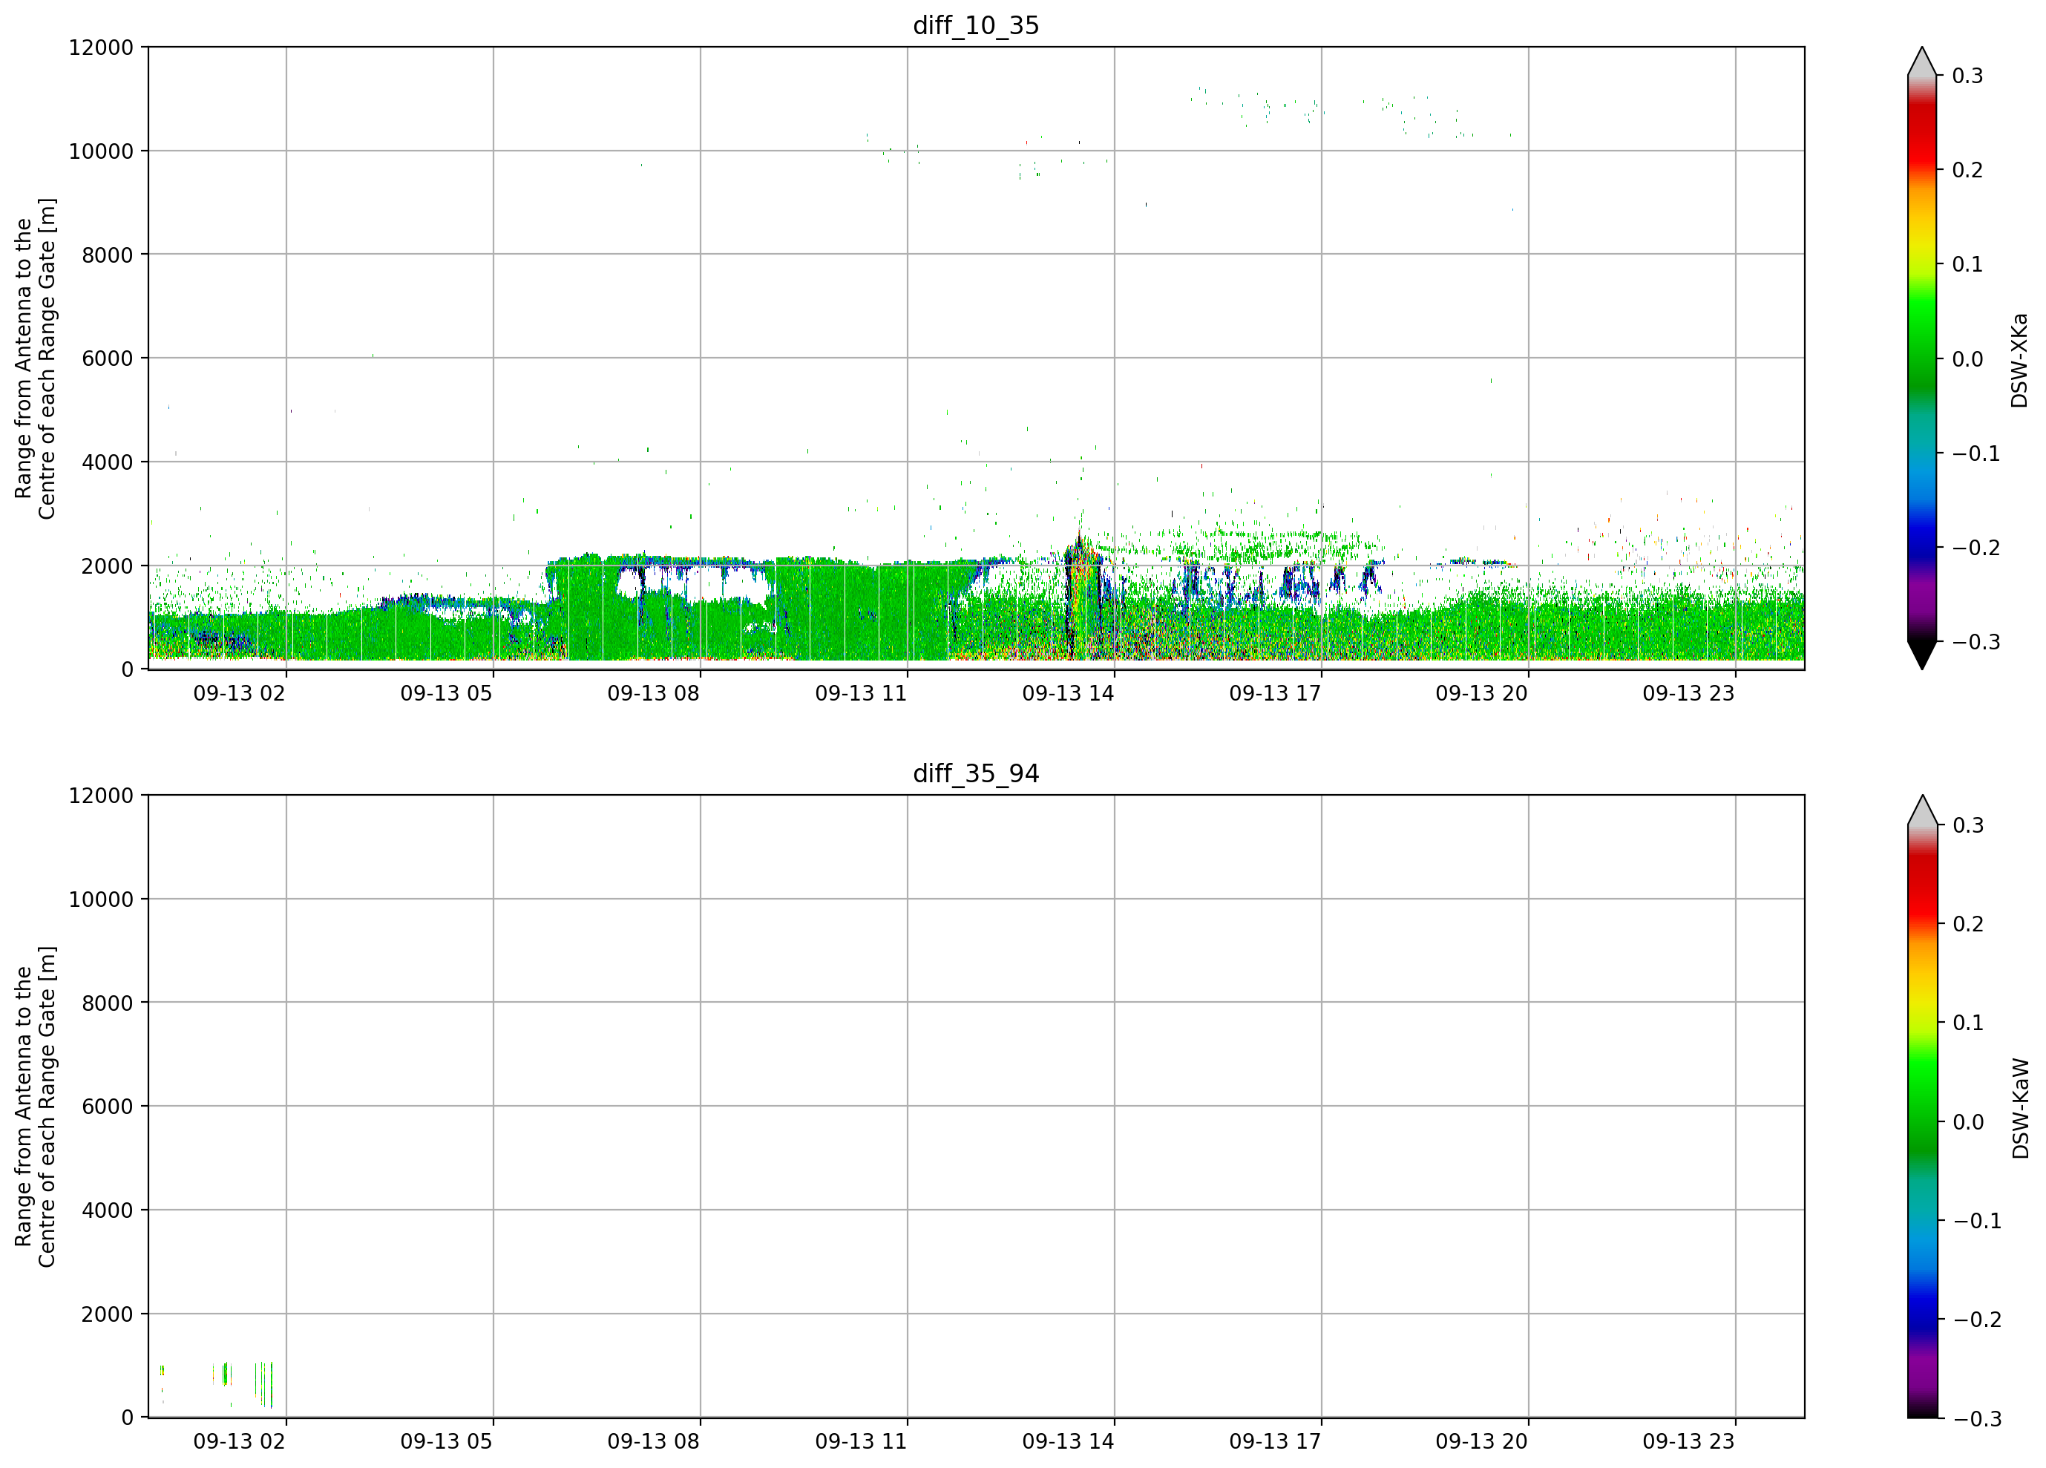Screen dimensions: 2046x1468
Task: Click the 0.2 tick on top colorbar
Action: click(1967, 170)
